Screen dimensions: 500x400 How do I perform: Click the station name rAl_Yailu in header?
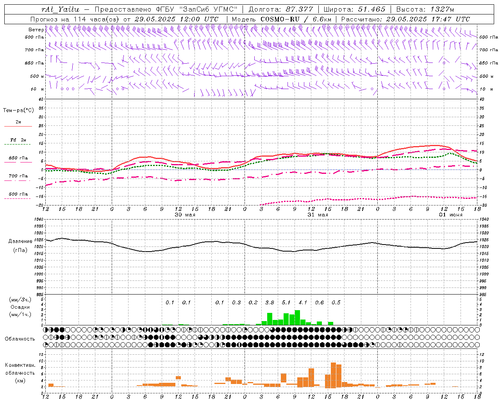[x=61, y=10]
